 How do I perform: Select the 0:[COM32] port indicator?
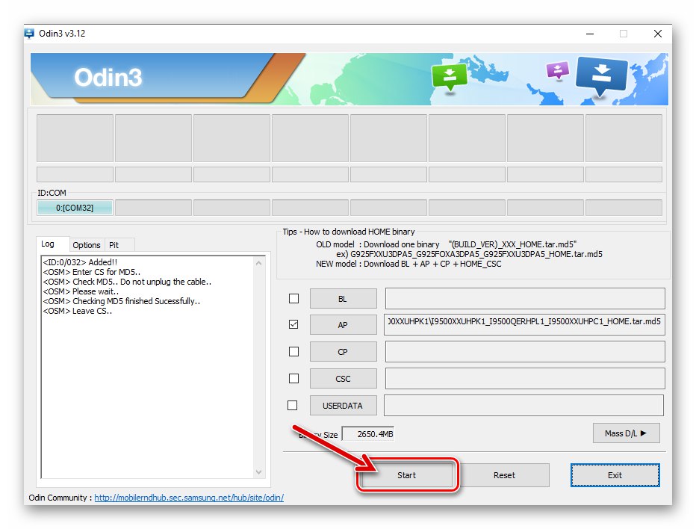coord(74,208)
